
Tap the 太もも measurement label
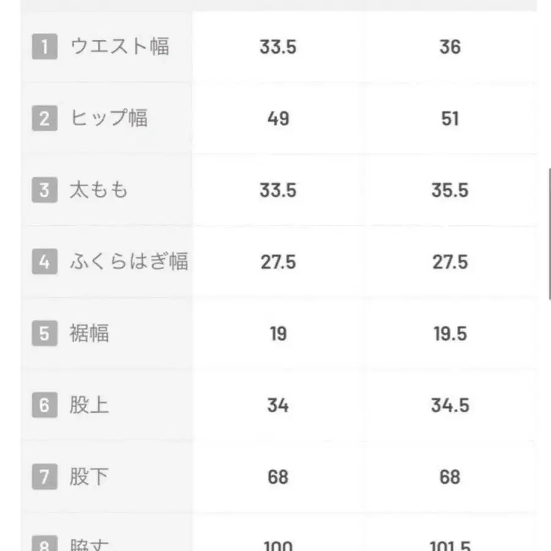click(x=99, y=190)
